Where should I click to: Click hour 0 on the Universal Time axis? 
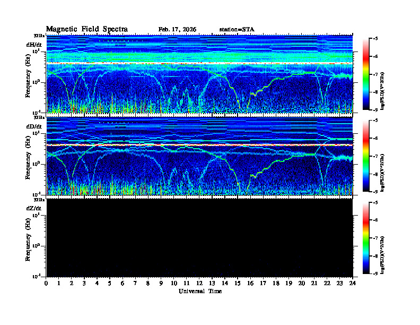point(46,283)
